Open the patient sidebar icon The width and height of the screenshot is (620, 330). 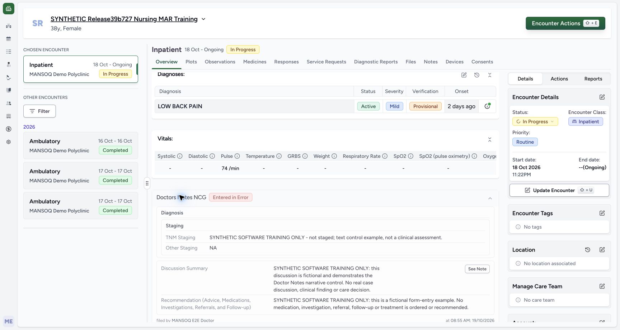9,64
